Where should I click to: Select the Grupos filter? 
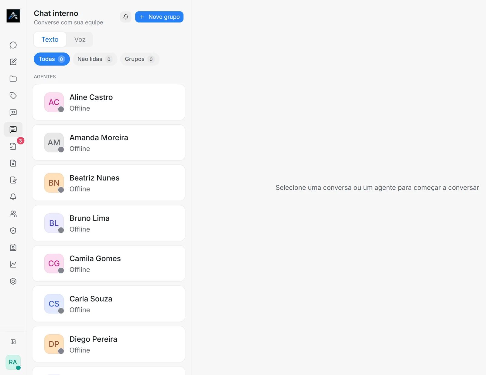[140, 59]
